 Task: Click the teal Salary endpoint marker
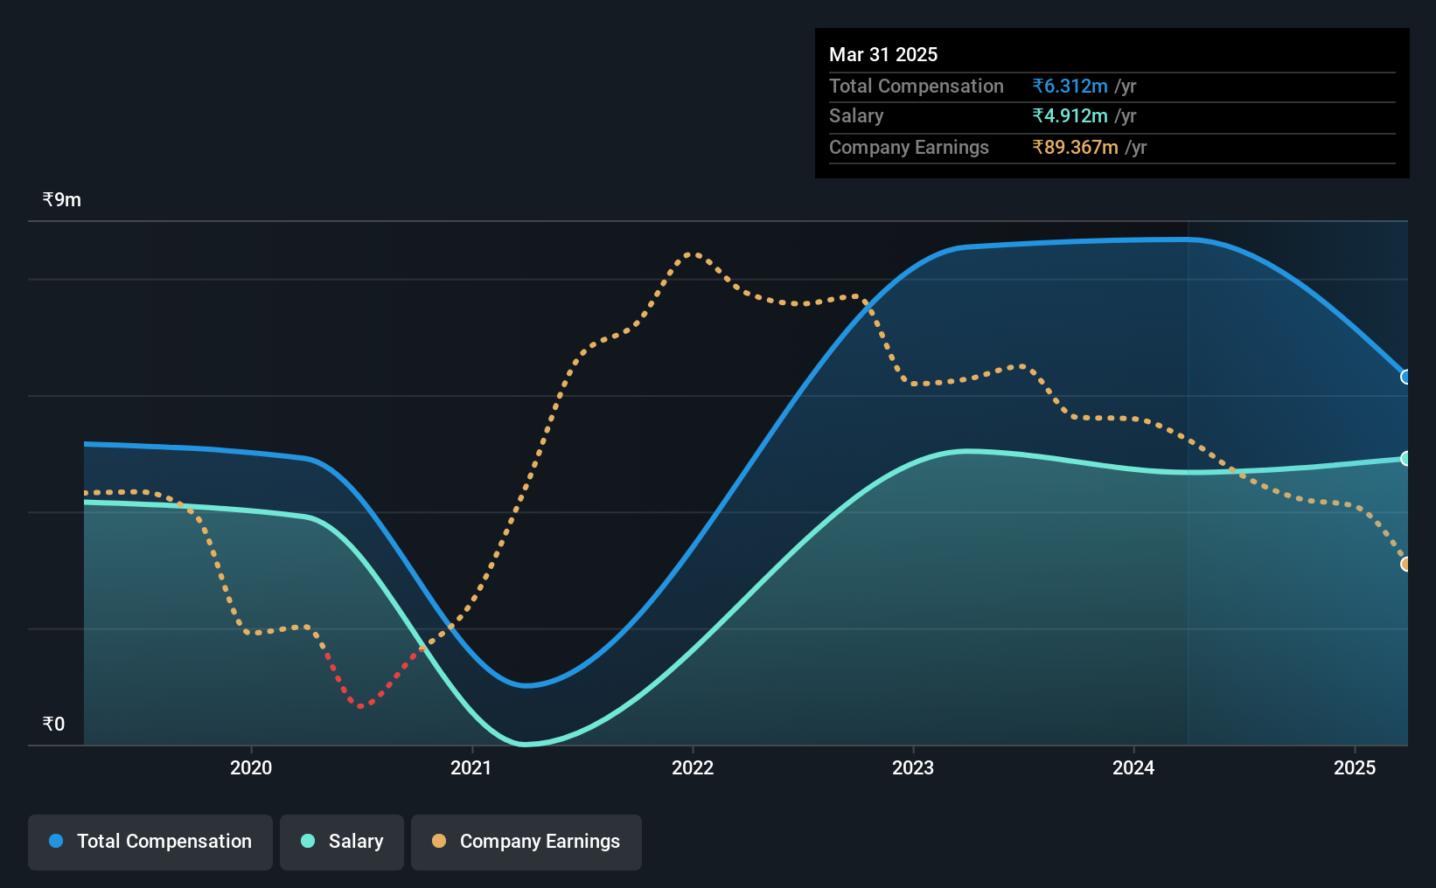1406,459
